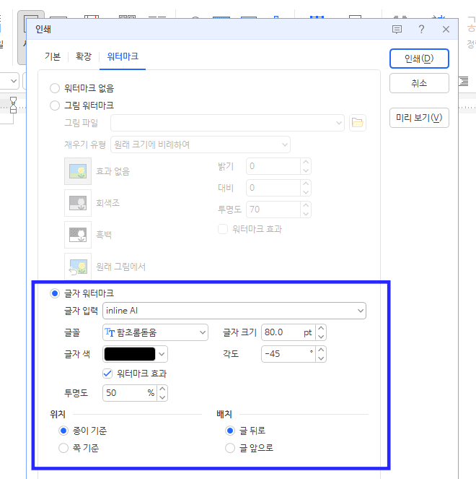Click the 대비 value field
Image resolution: width=476 pixels, height=479 pixels.
273,188
